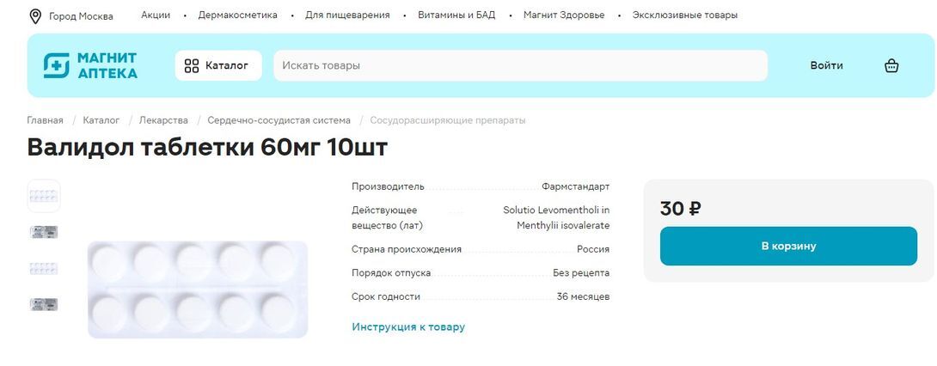This screenshot has height=366, width=937.
Task: Click the main Валидол blister image
Action: pos(197,290)
